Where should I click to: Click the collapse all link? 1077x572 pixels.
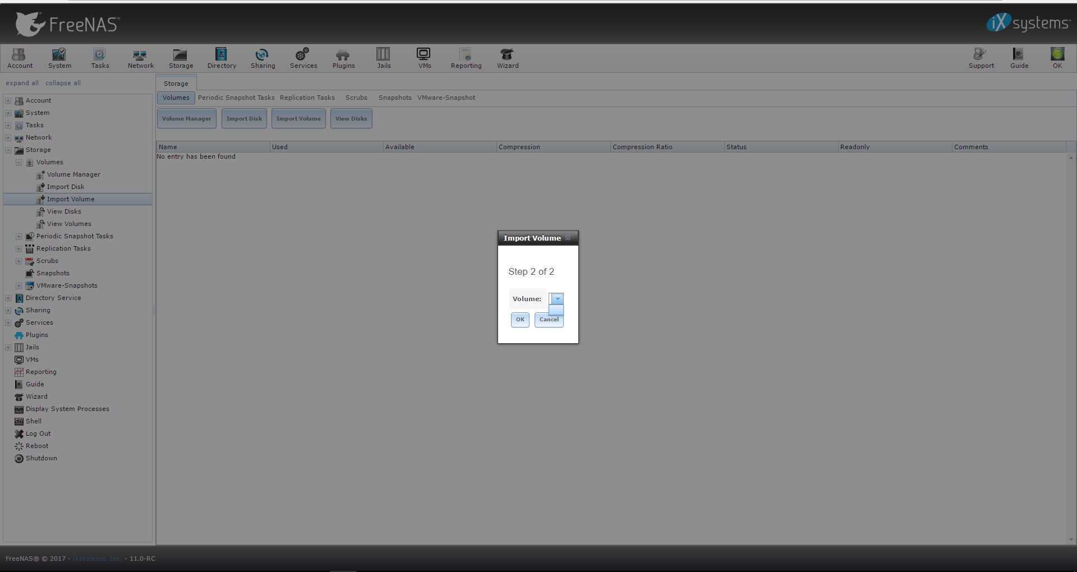coord(63,83)
